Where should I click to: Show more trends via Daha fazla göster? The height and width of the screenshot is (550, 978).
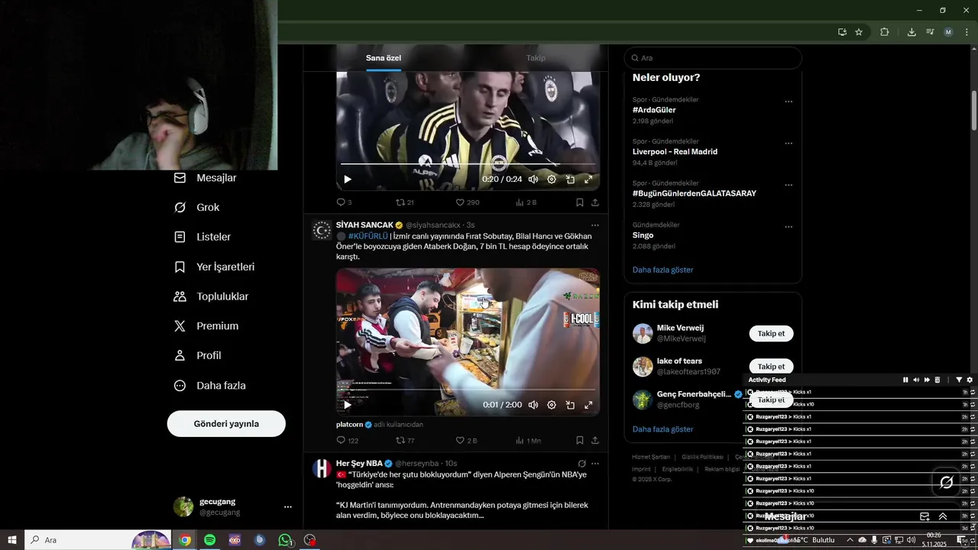click(662, 270)
